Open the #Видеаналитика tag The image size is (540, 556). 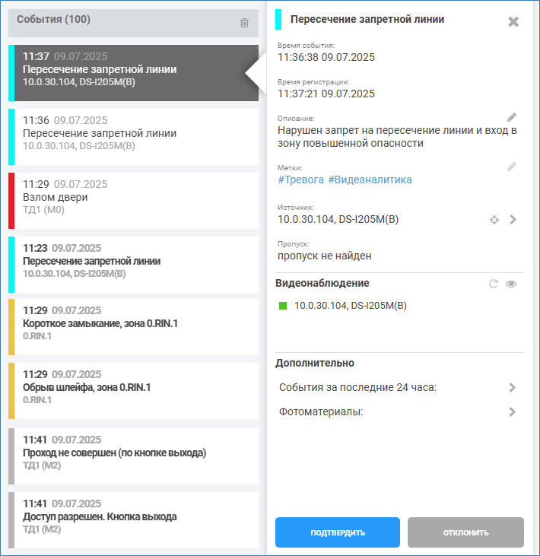(370, 180)
